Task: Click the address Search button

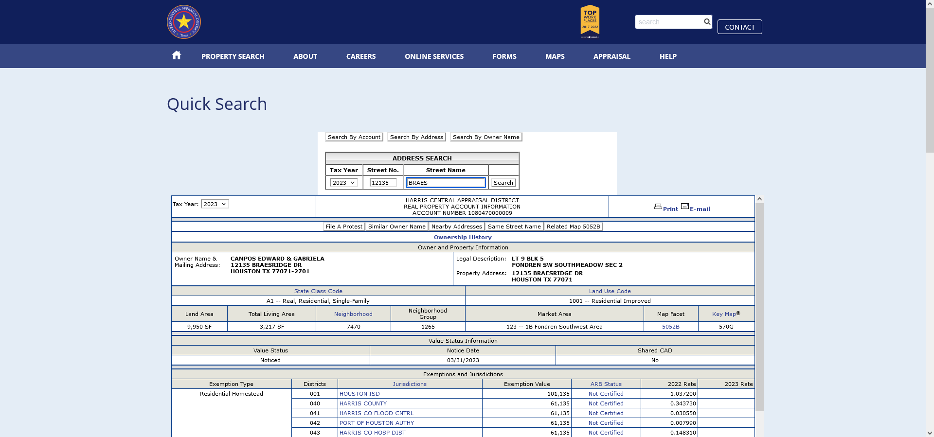Action: (x=503, y=183)
